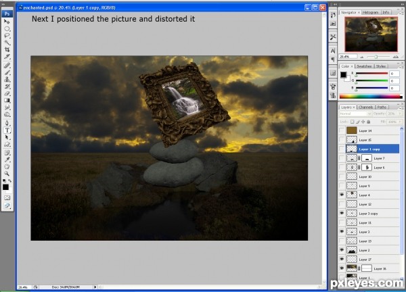Select the Crop tool

(7, 49)
